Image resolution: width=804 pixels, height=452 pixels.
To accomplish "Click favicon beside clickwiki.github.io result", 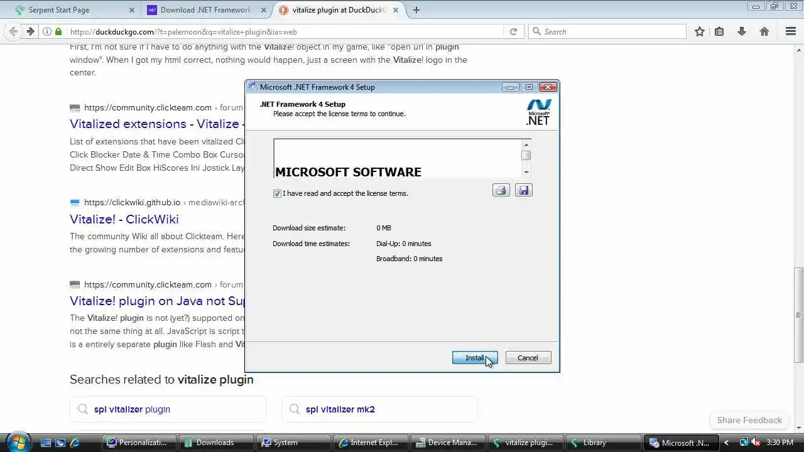I will [x=75, y=203].
